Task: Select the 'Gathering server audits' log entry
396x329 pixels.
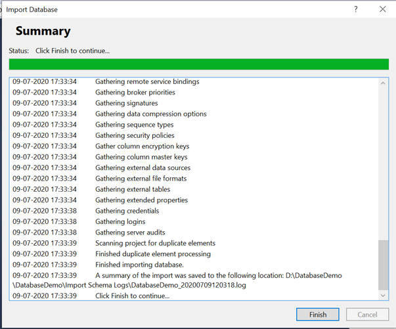Action: [130, 232]
